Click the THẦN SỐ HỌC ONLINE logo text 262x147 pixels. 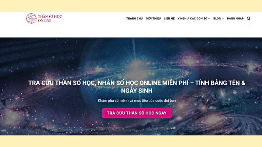[x=50, y=19]
